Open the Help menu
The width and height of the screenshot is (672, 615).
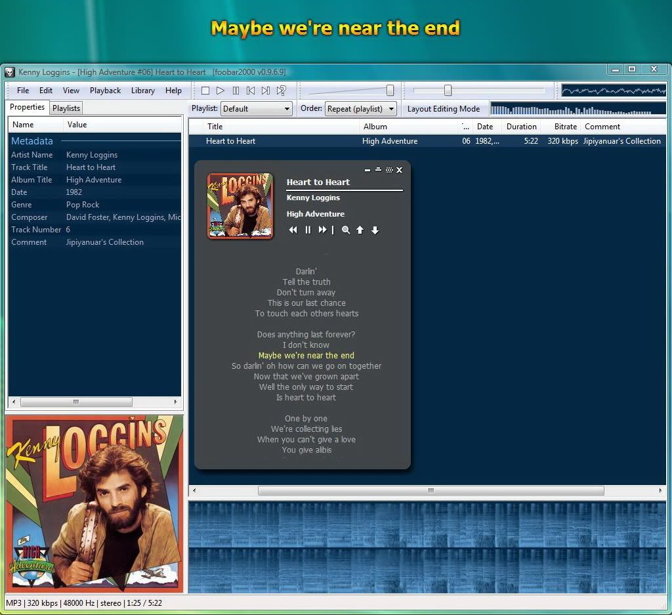coord(173,91)
